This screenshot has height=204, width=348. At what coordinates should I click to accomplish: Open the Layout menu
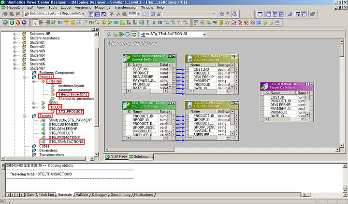(x=66, y=7)
